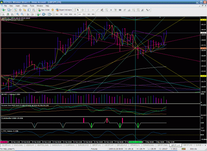Open the New Chart toolbar icon
This screenshot has width=207, height=151.
point(3,10)
